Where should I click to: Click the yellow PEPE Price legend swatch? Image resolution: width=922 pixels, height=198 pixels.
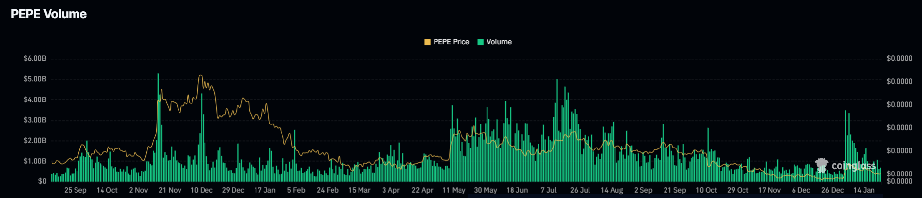tap(428, 42)
